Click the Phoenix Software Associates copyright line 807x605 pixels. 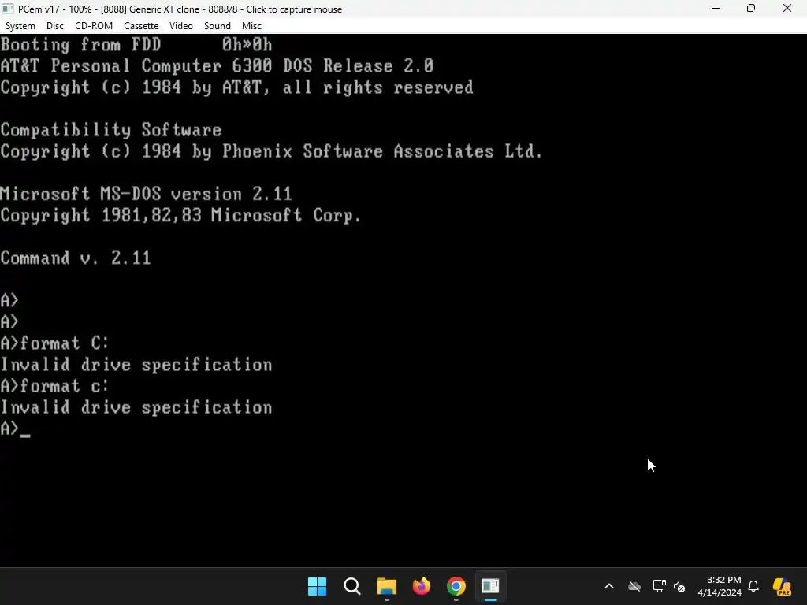coord(272,151)
